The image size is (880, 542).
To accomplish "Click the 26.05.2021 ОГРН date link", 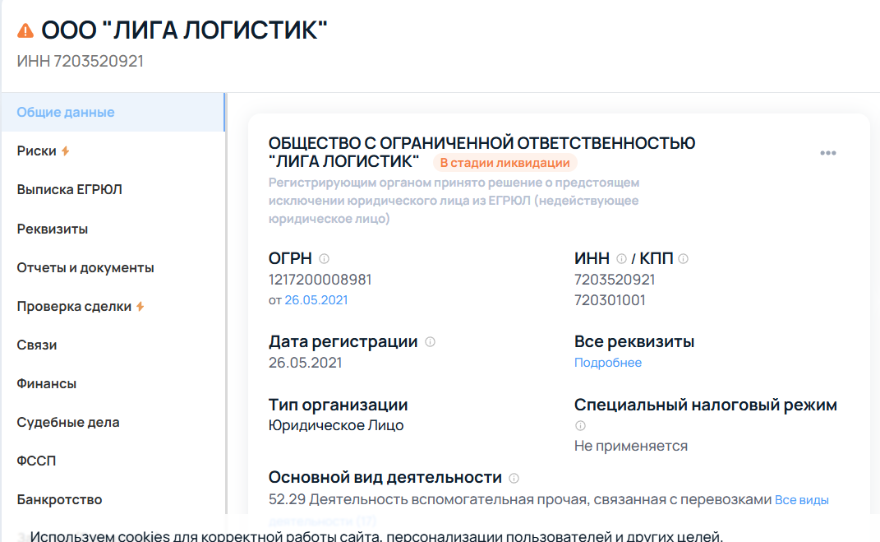I will click(x=316, y=300).
